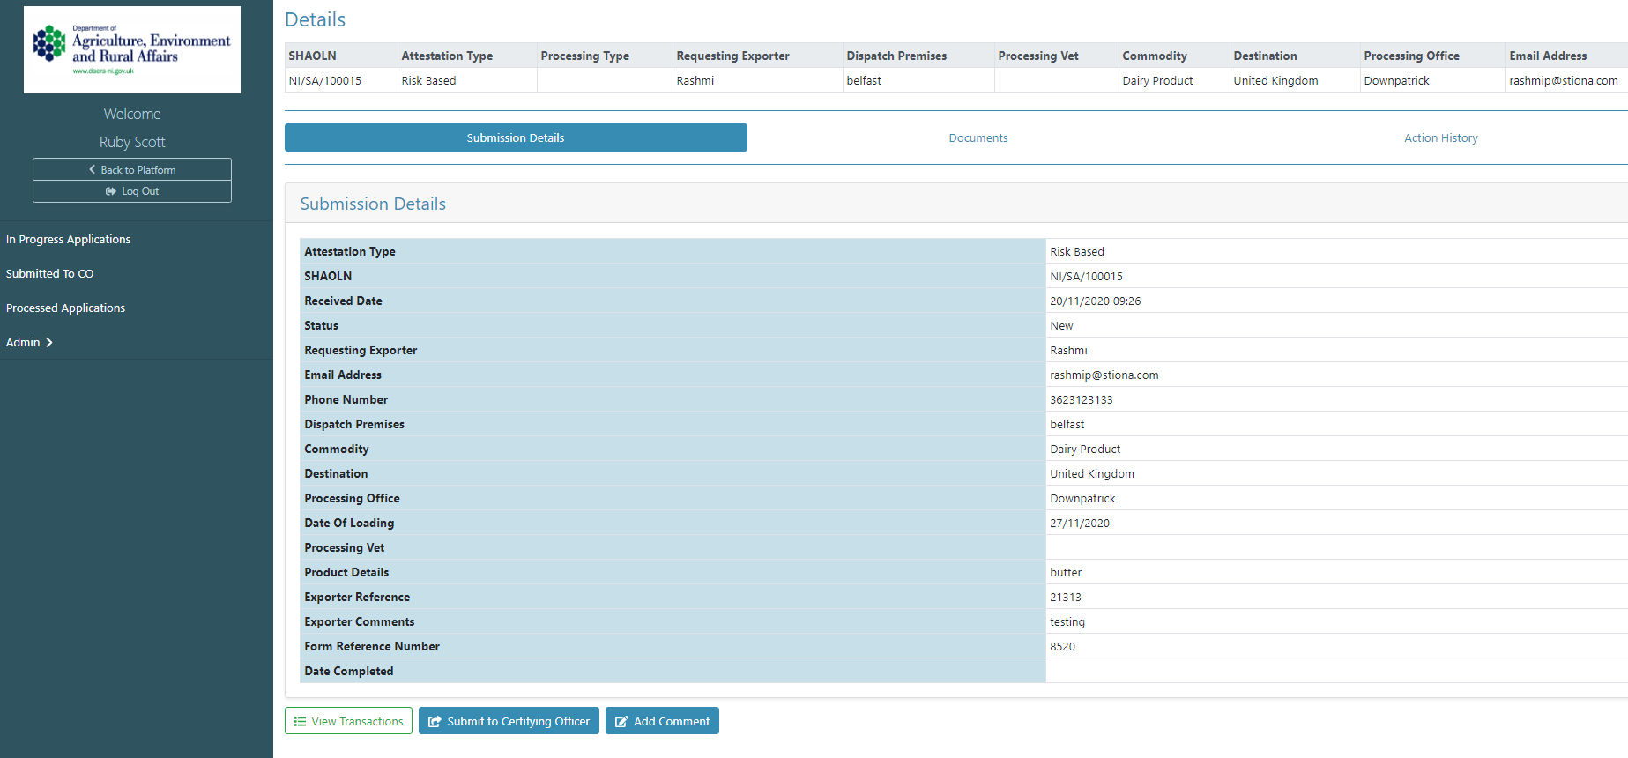
Task: Click the View Transactions list icon
Action: point(301,721)
